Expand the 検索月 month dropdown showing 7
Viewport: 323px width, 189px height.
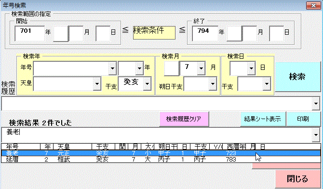[x=201, y=68]
